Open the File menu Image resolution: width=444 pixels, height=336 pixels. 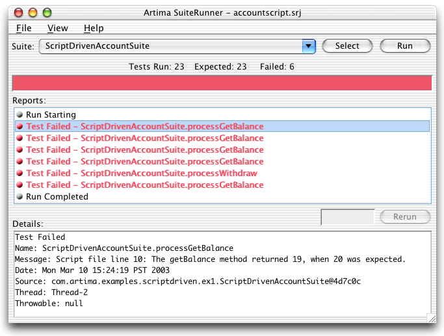pos(24,28)
